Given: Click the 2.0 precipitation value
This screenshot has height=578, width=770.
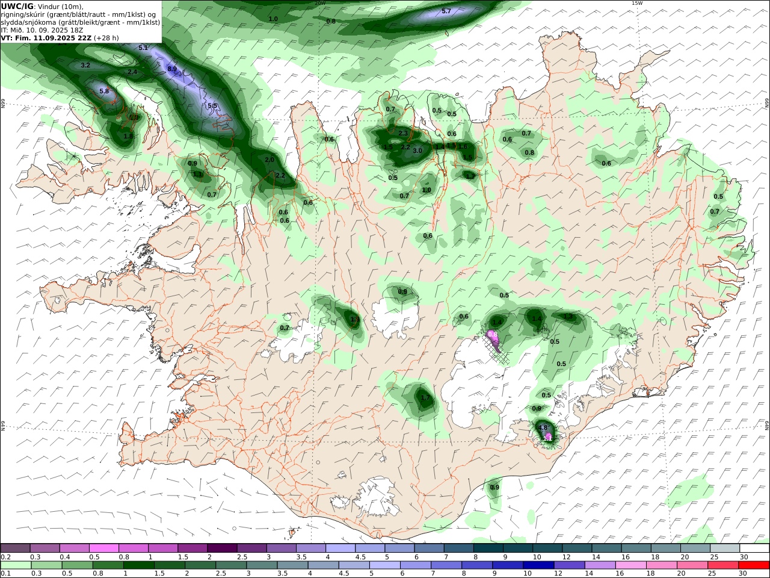Looking at the screenshot, I should click(269, 160).
